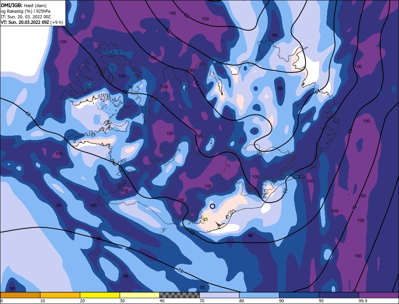The image size is (399, 304).
Task: Click the '80' legend scale label
Action: coord(241,301)
